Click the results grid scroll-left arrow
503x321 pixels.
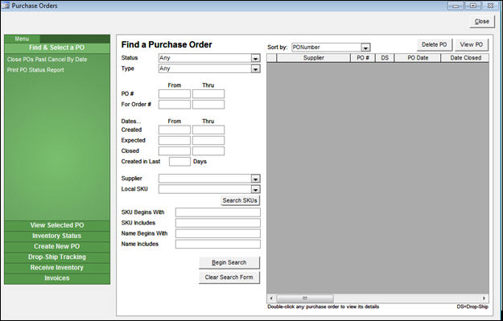point(271,298)
